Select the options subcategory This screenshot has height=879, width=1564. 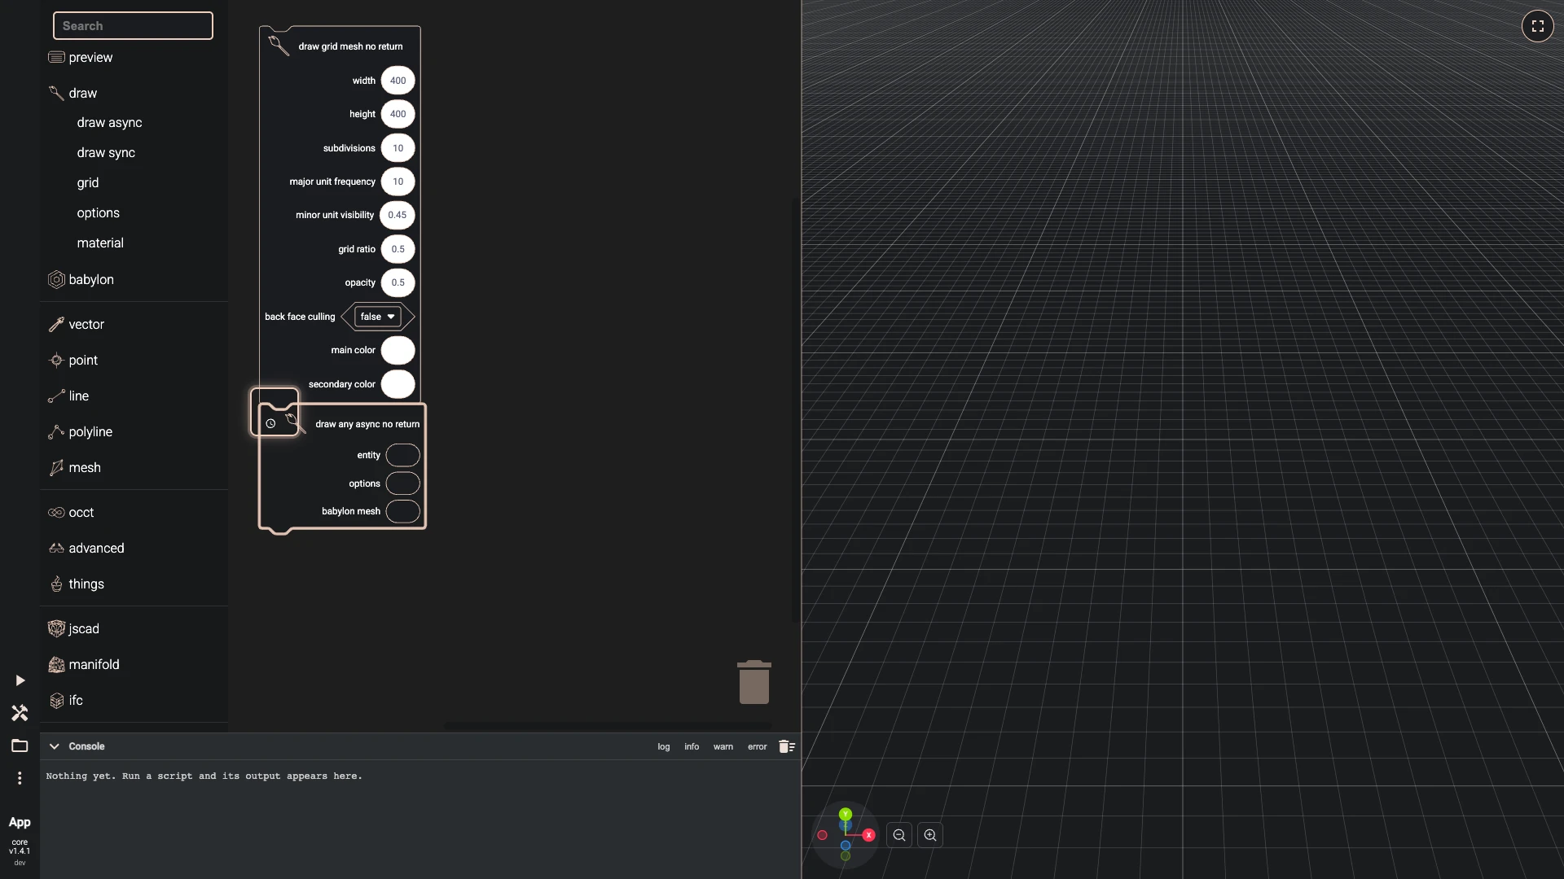[98, 212]
